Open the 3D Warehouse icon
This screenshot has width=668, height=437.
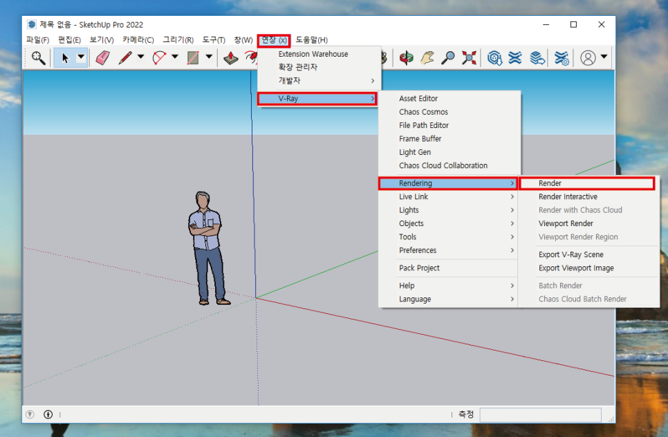pos(494,57)
